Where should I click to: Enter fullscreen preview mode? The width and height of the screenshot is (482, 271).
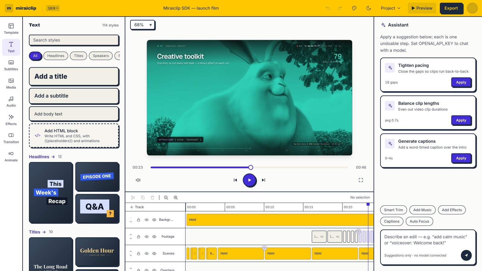[x=361, y=180]
